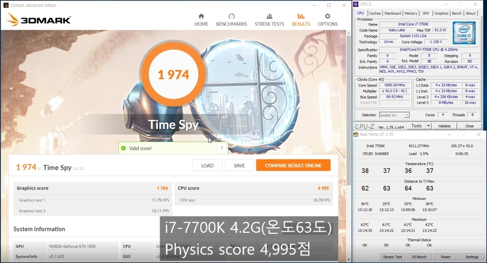Click the 3DMark title bar app icon
This screenshot has width=487, height=263.
(5, 5)
